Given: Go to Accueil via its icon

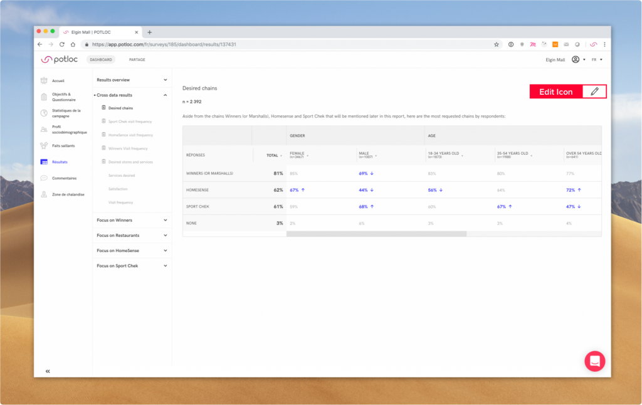Looking at the screenshot, I should point(44,81).
